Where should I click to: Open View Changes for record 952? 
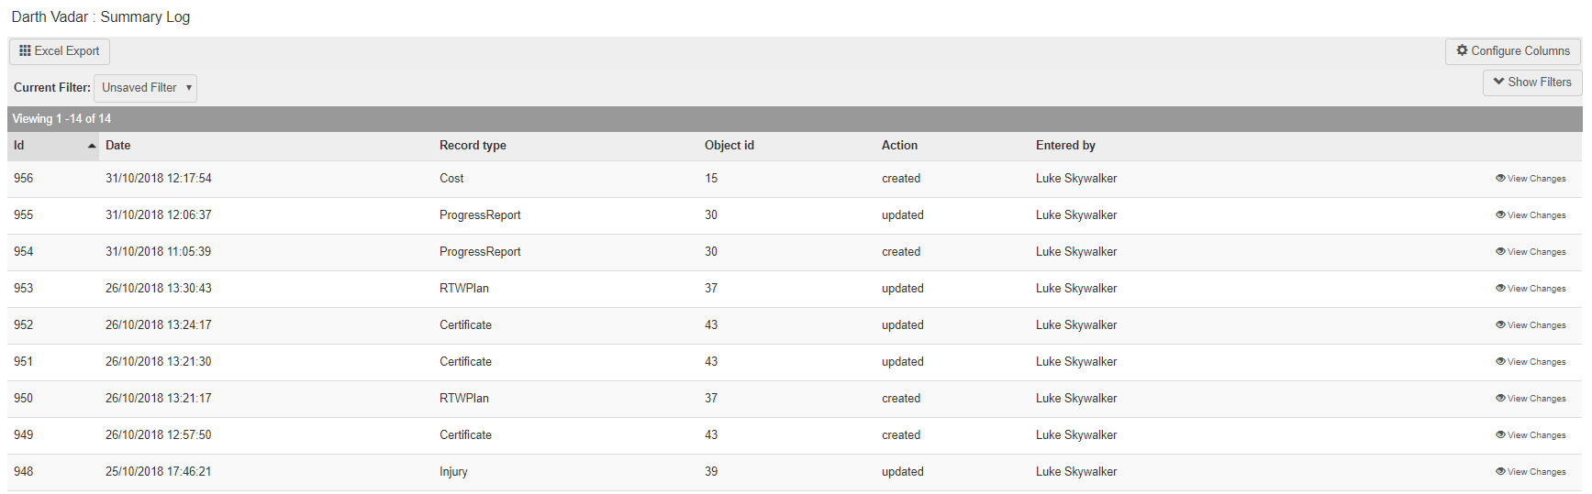click(1535, 325)
